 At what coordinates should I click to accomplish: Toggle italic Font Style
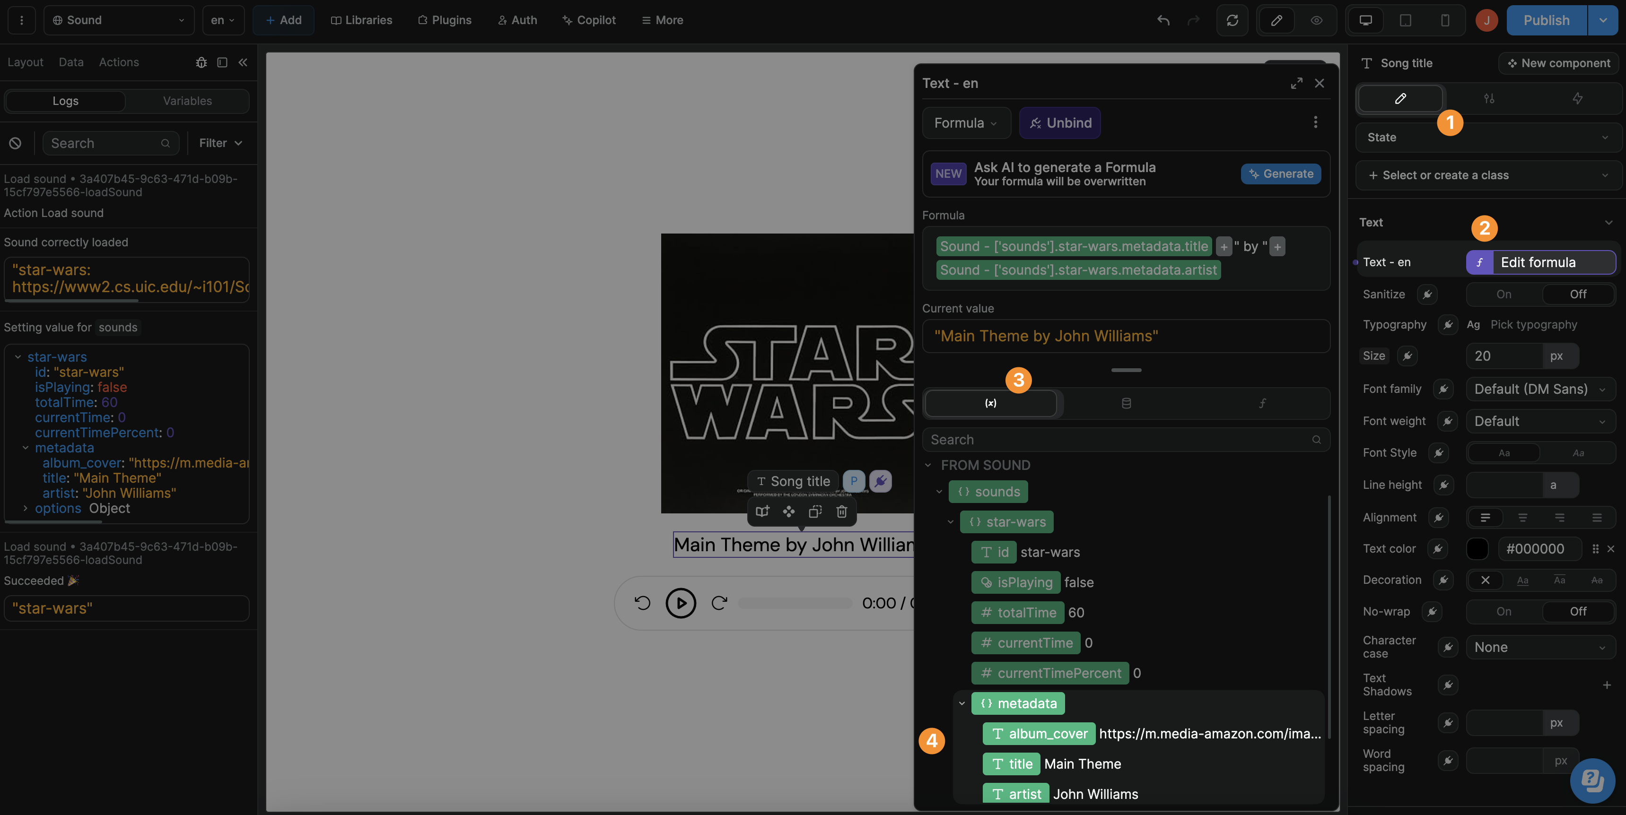[1578, 452]
